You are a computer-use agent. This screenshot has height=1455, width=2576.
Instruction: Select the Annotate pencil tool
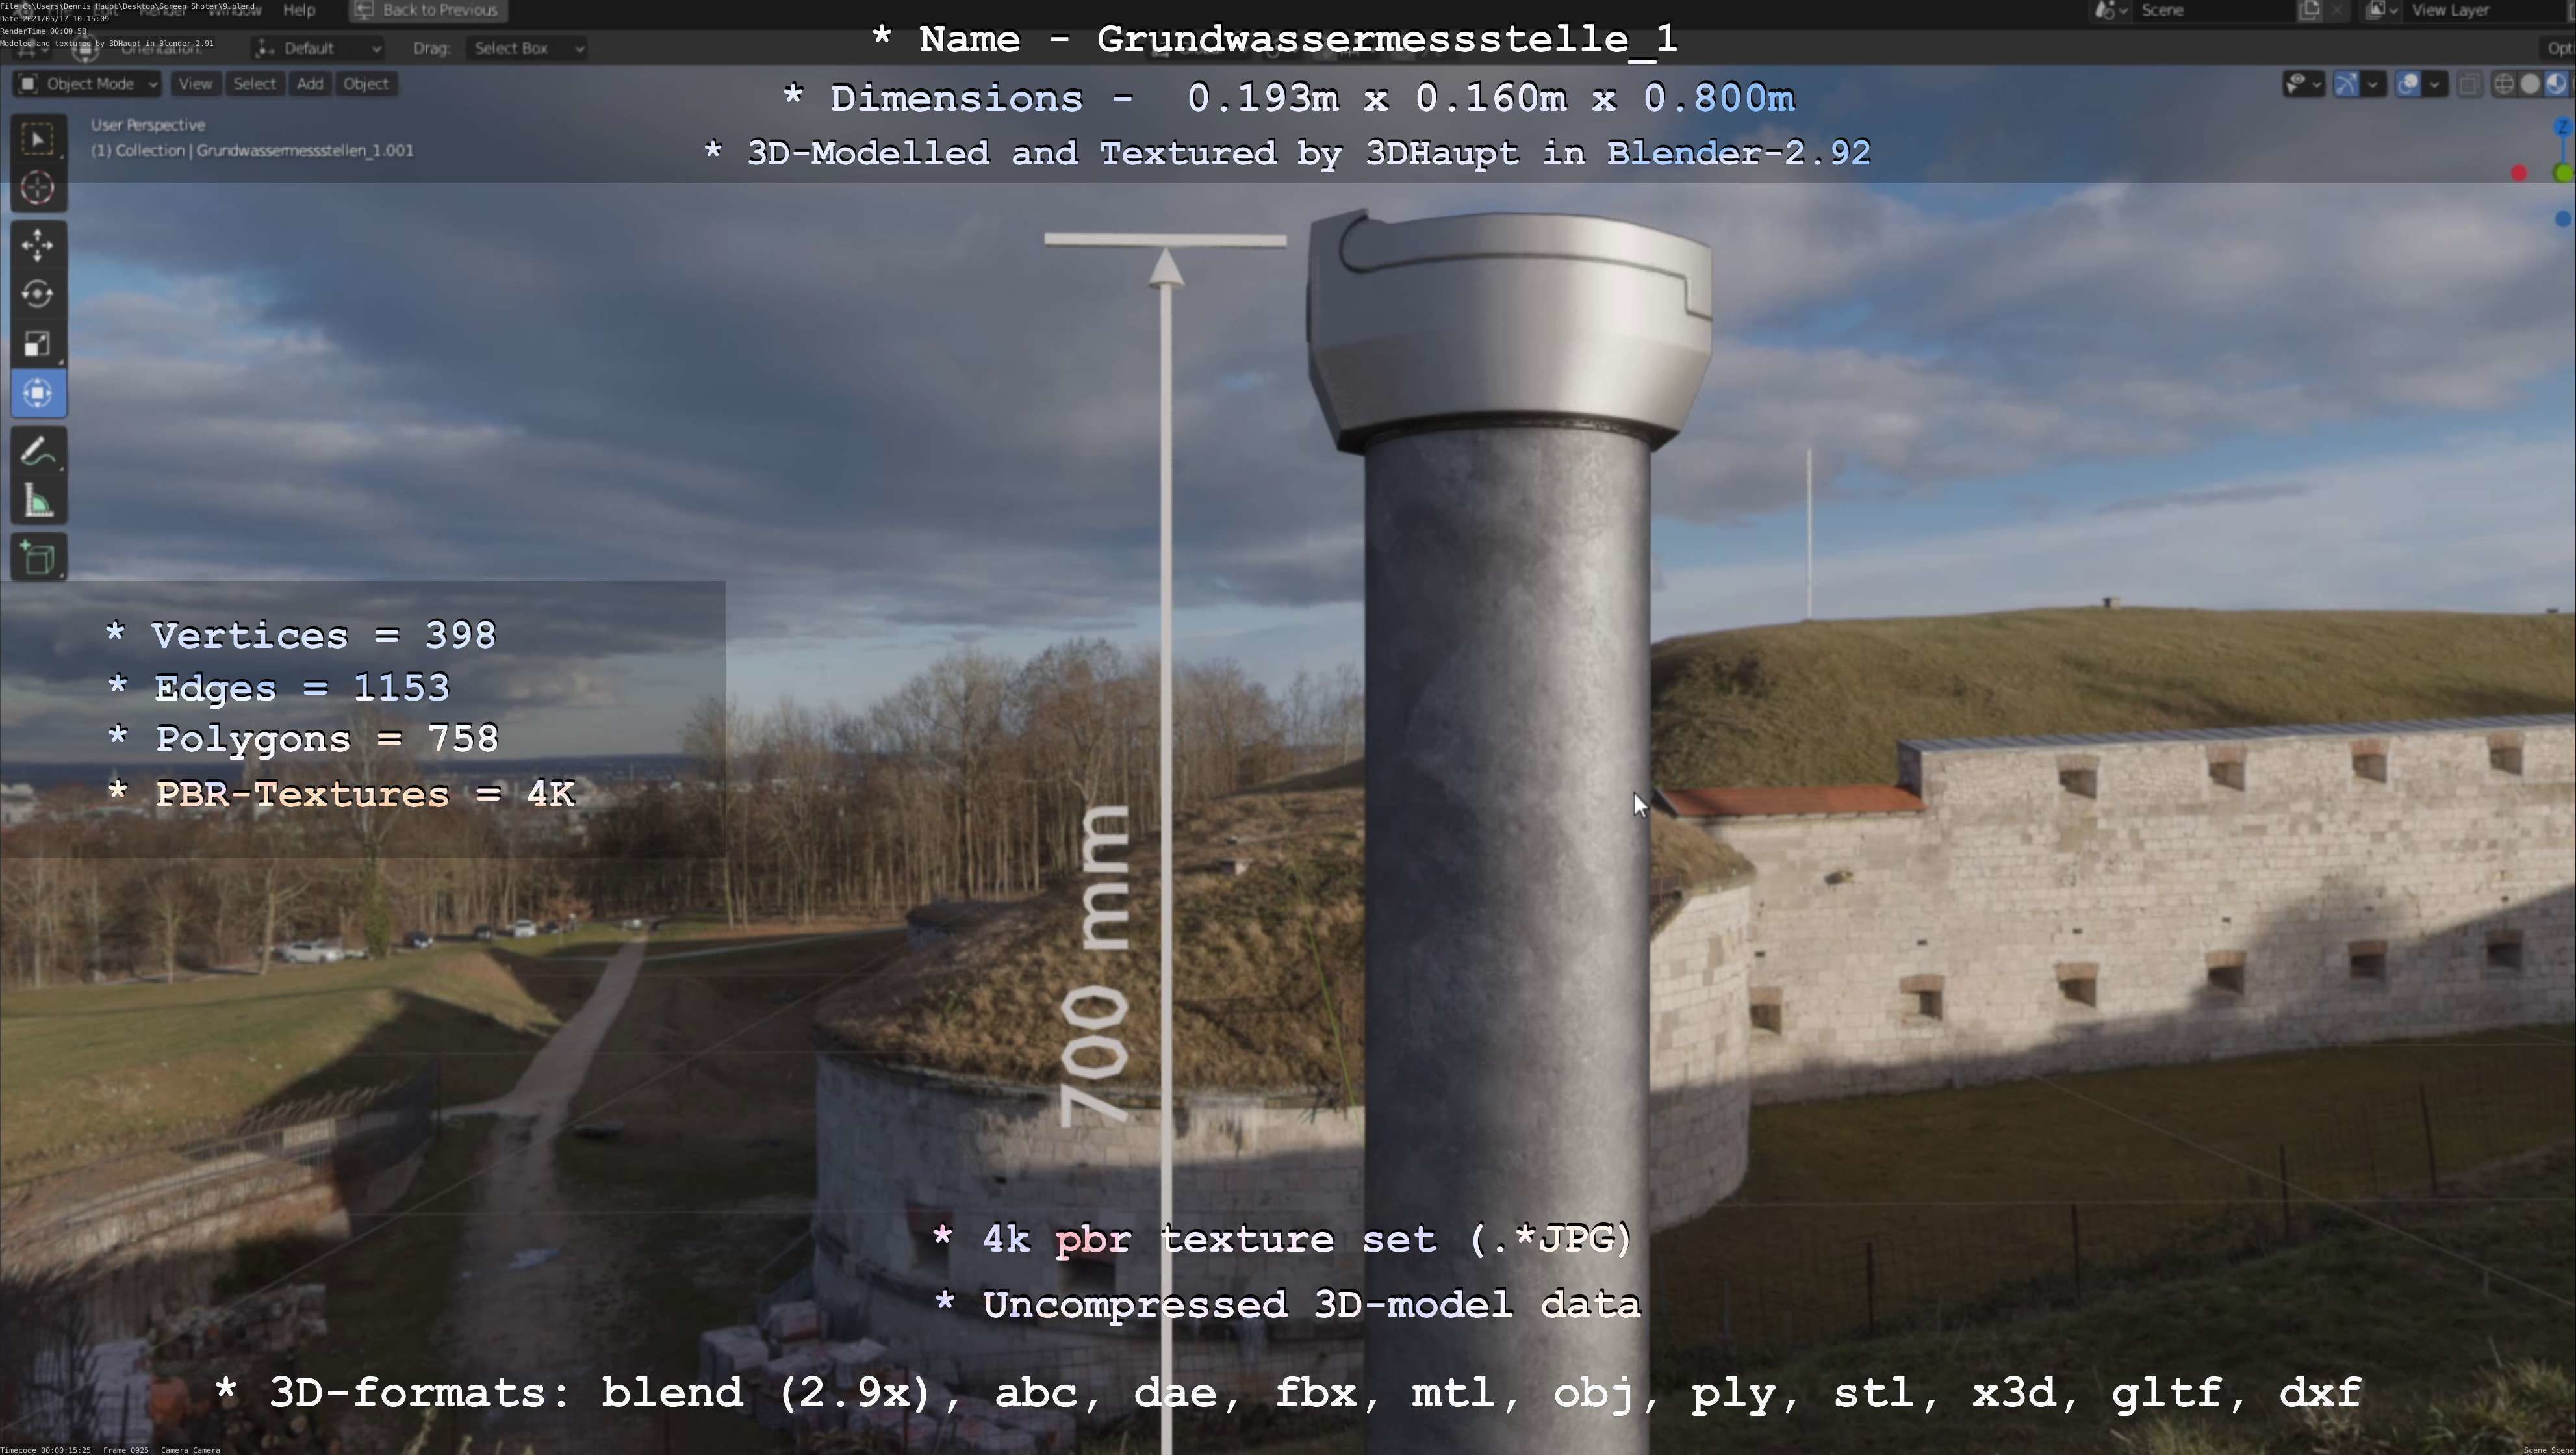point(38,451)
